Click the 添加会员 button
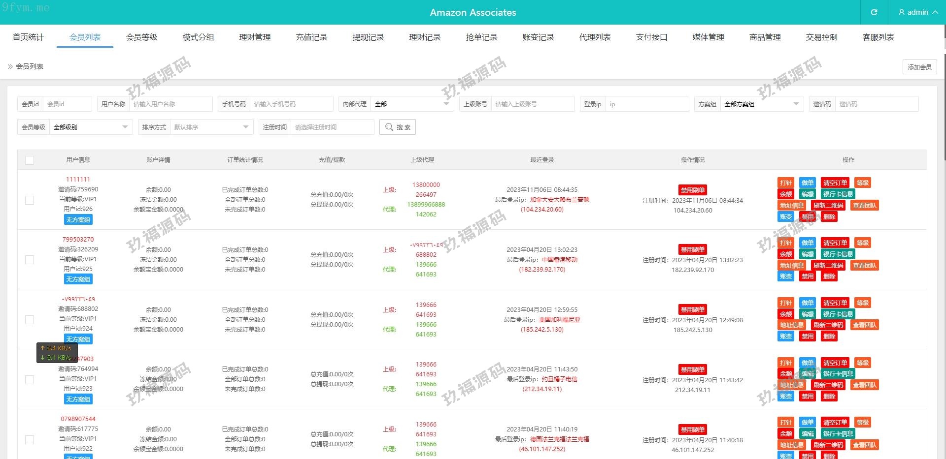Screen dimensions: 946x459 pos(919,67)
